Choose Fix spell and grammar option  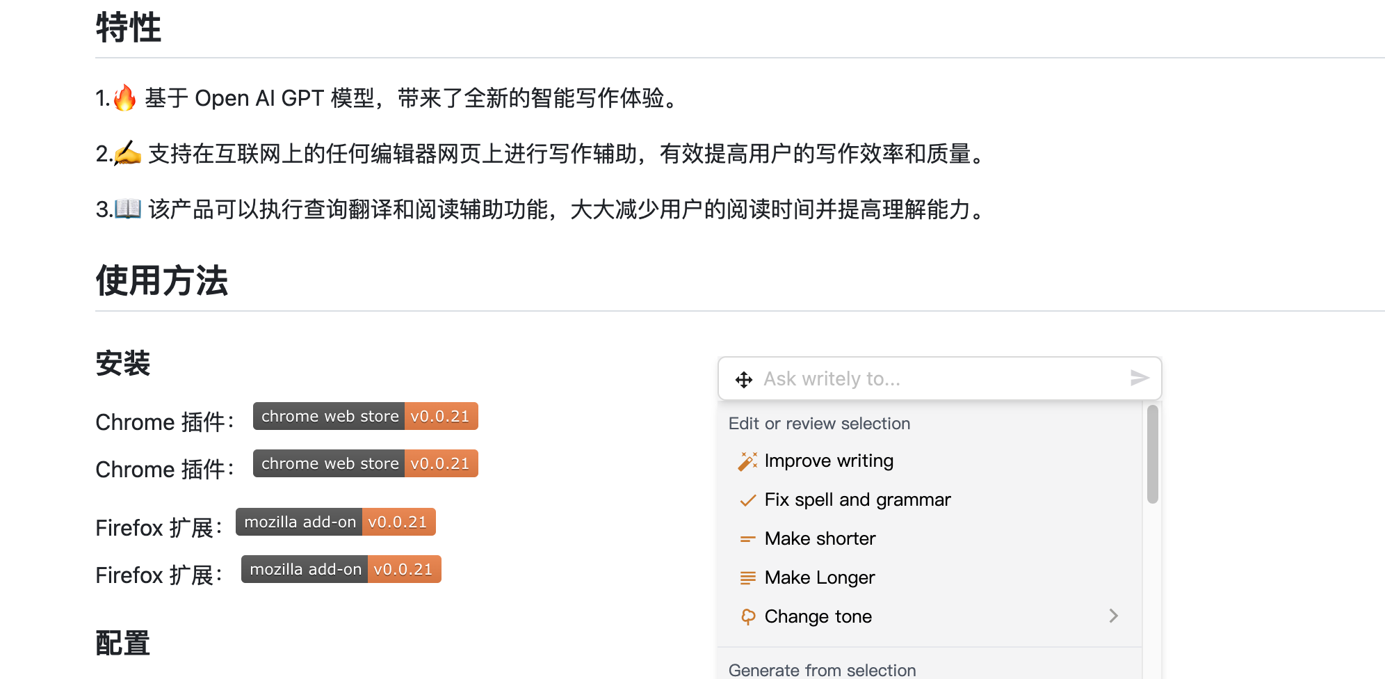[857, 500]
